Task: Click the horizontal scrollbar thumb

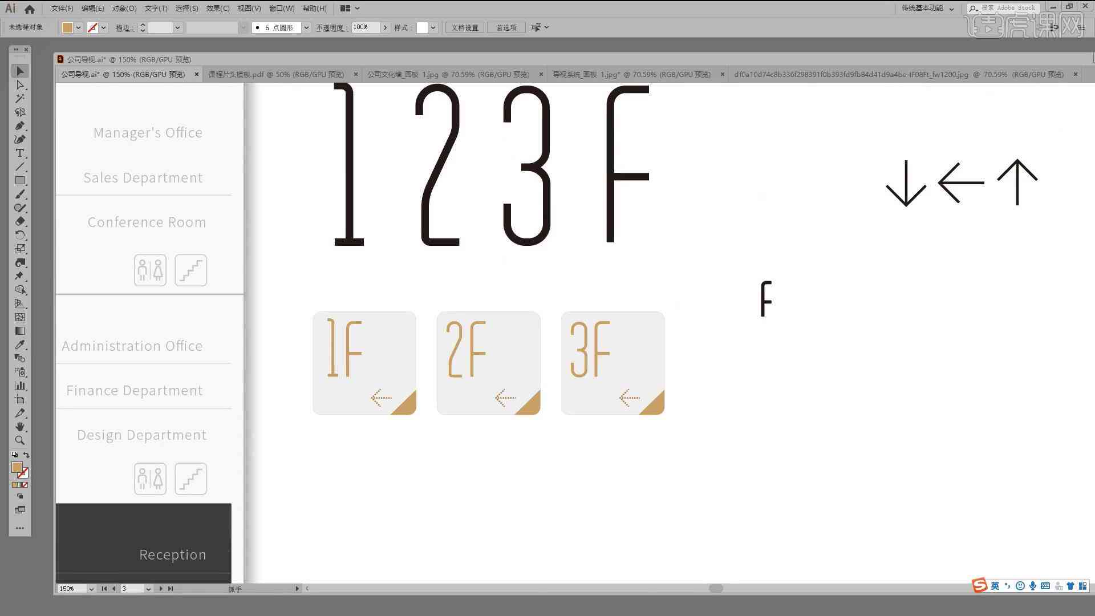Action: point(716,588)
